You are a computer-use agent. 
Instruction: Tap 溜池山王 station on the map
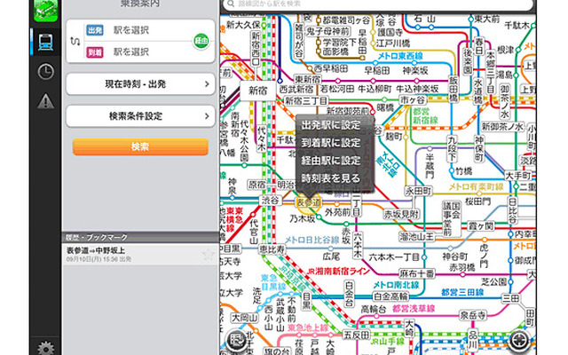click(416, 237)
